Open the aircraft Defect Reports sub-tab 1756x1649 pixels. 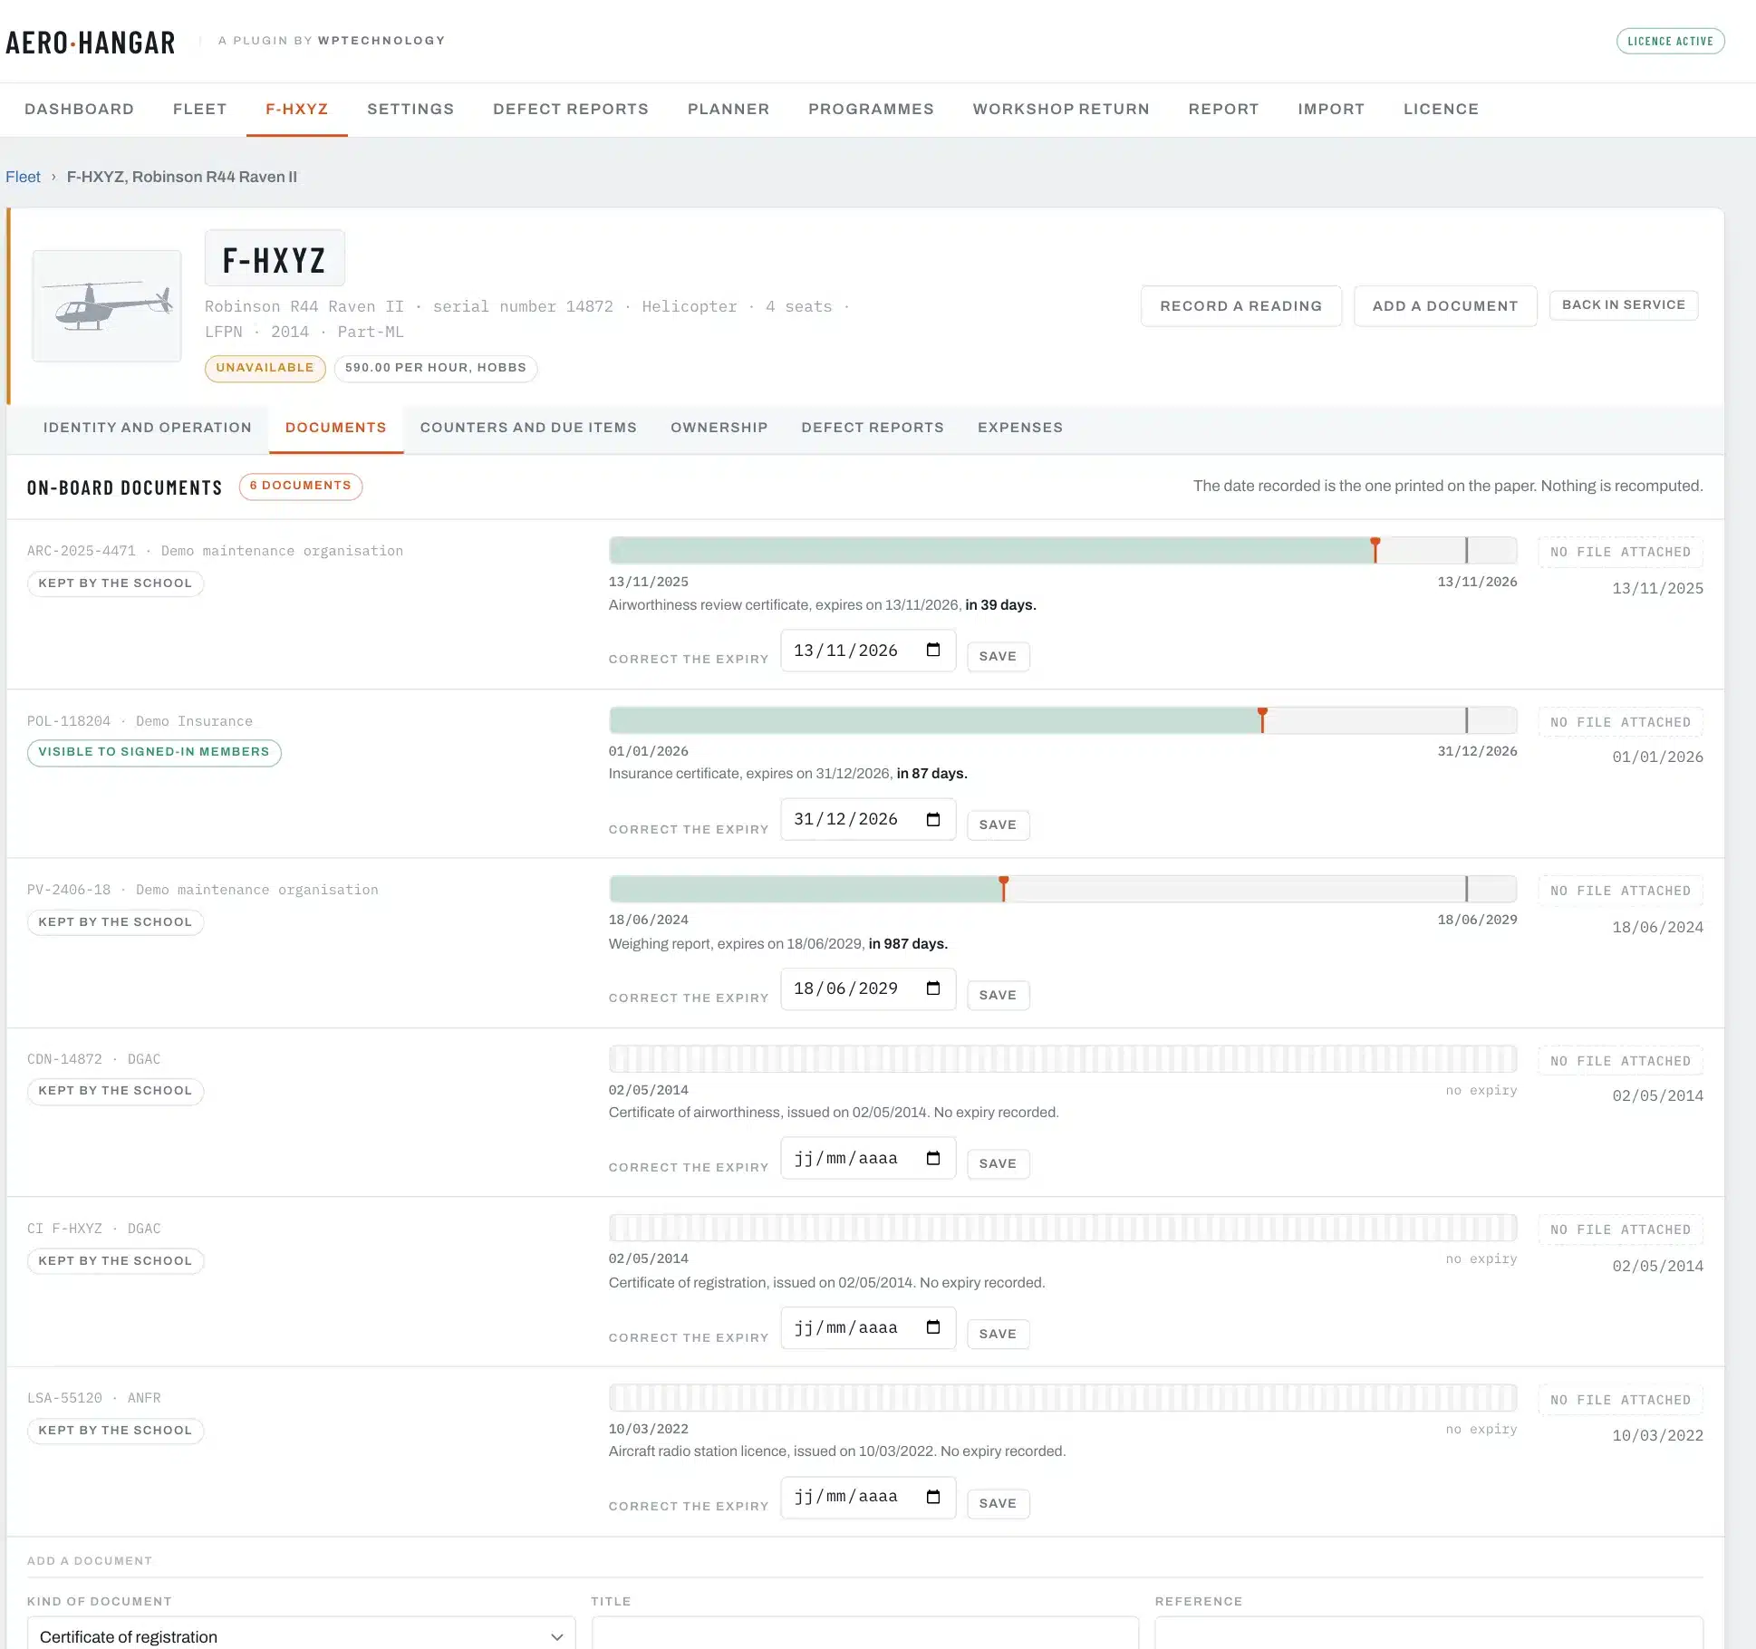873,428
